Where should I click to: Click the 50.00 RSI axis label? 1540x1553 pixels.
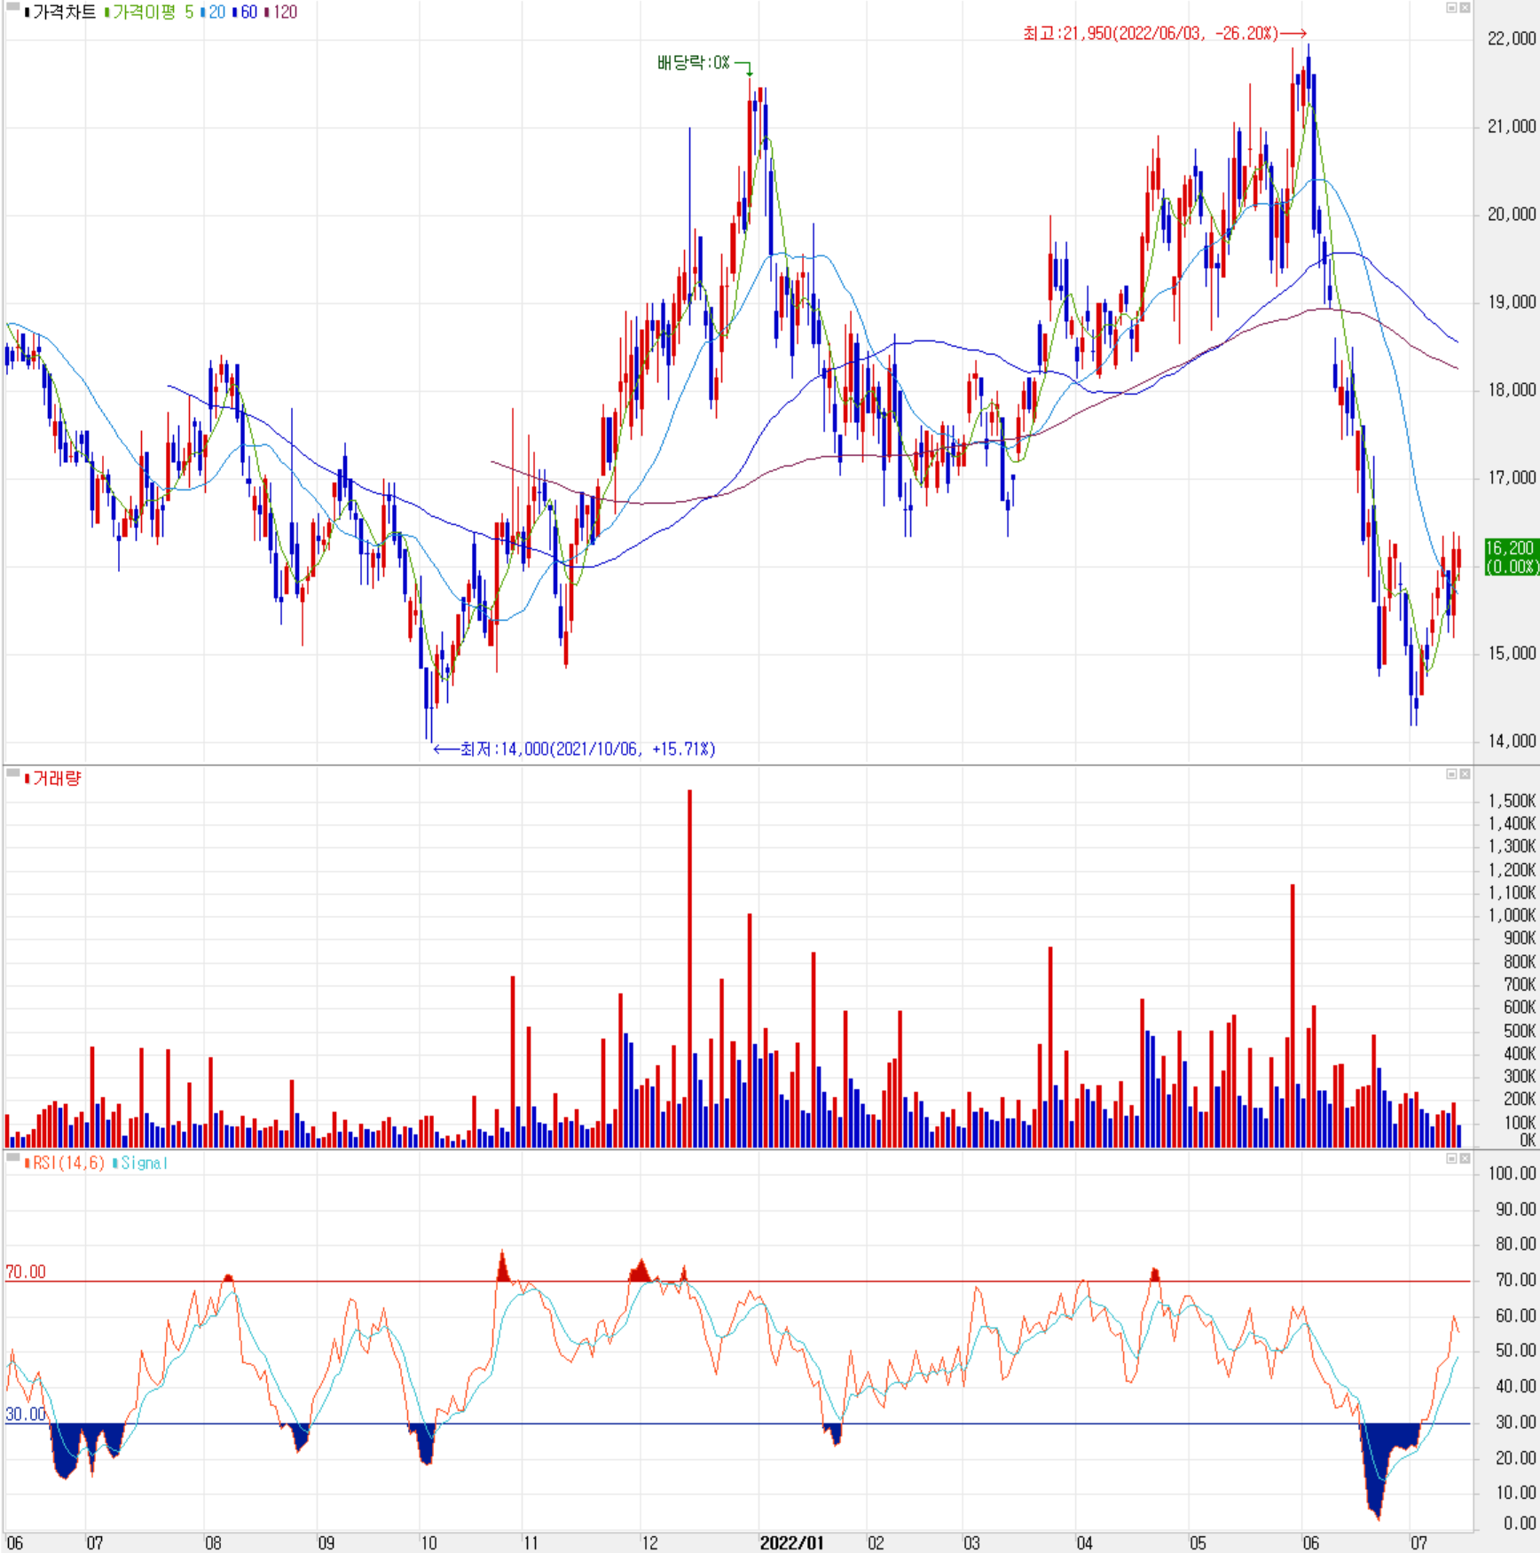1515,1351
